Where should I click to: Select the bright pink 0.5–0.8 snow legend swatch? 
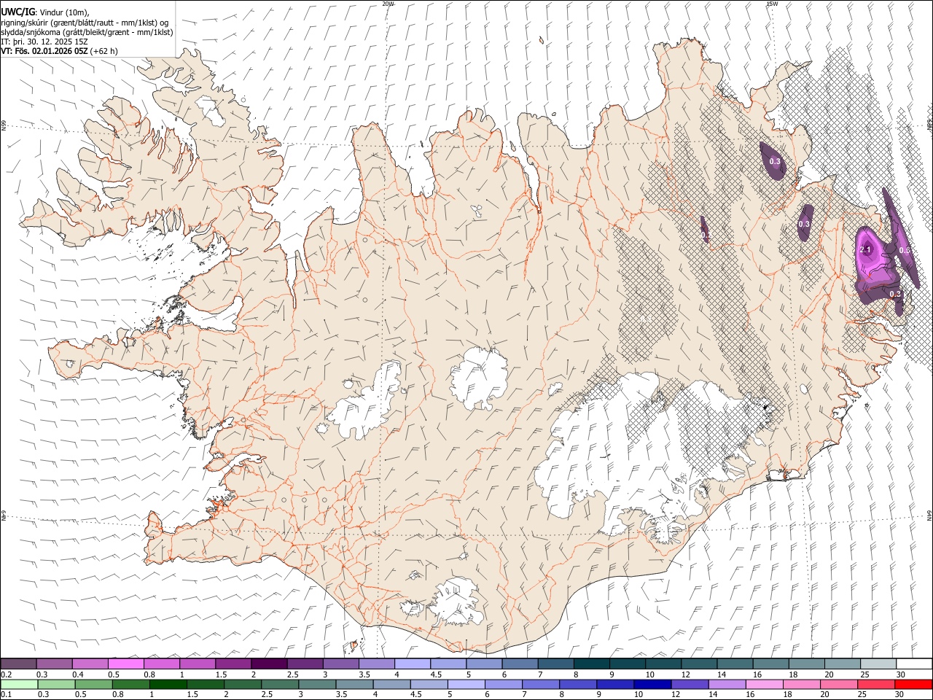click(126, 664)
